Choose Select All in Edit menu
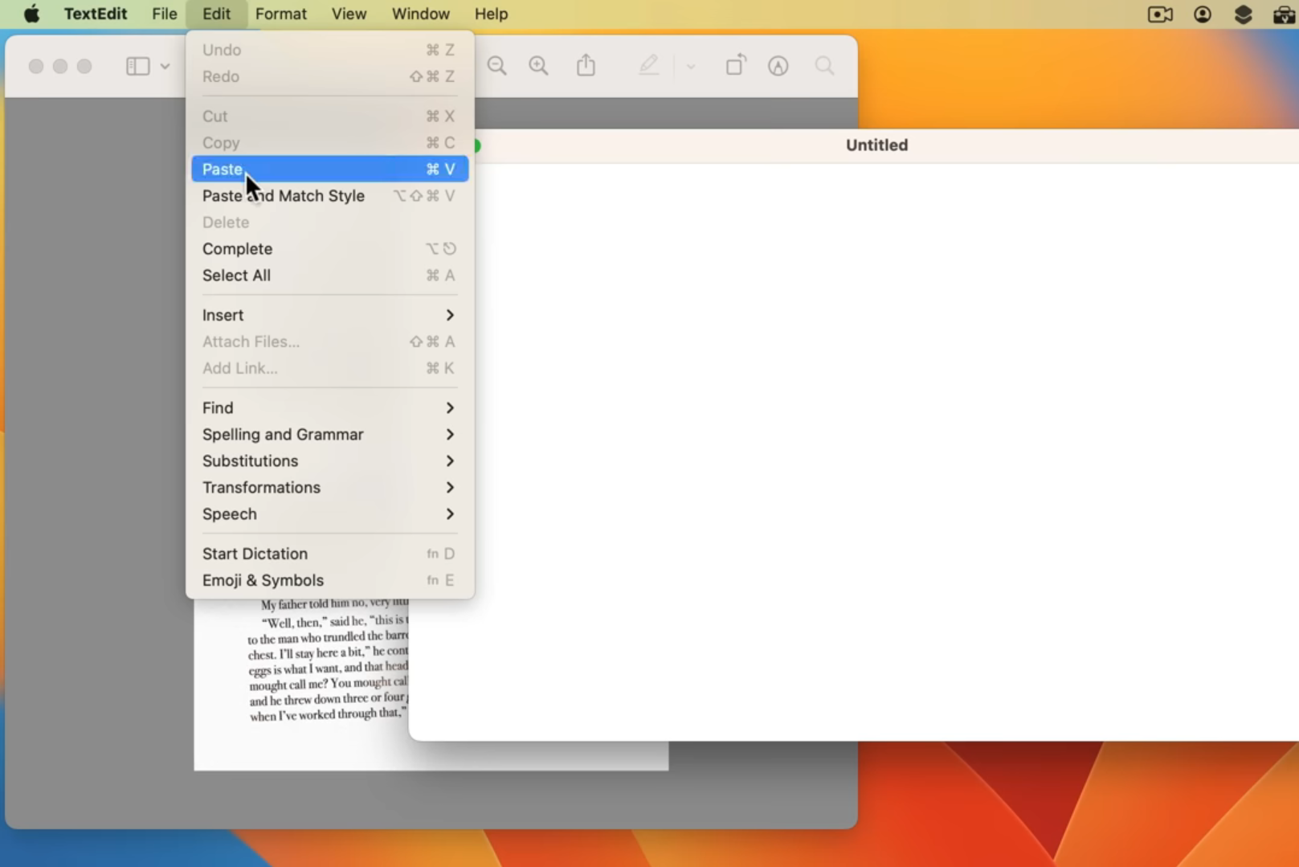This screenshot has width=1299, height=867. [x=329, y=275]
